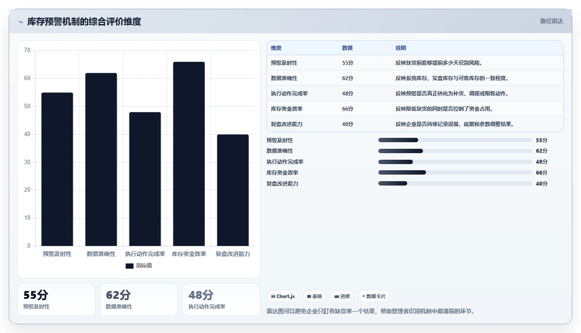The image size is (581, 333).
Task: Open the 48分 执行动作完成率 data card
Action: point(222,299)
